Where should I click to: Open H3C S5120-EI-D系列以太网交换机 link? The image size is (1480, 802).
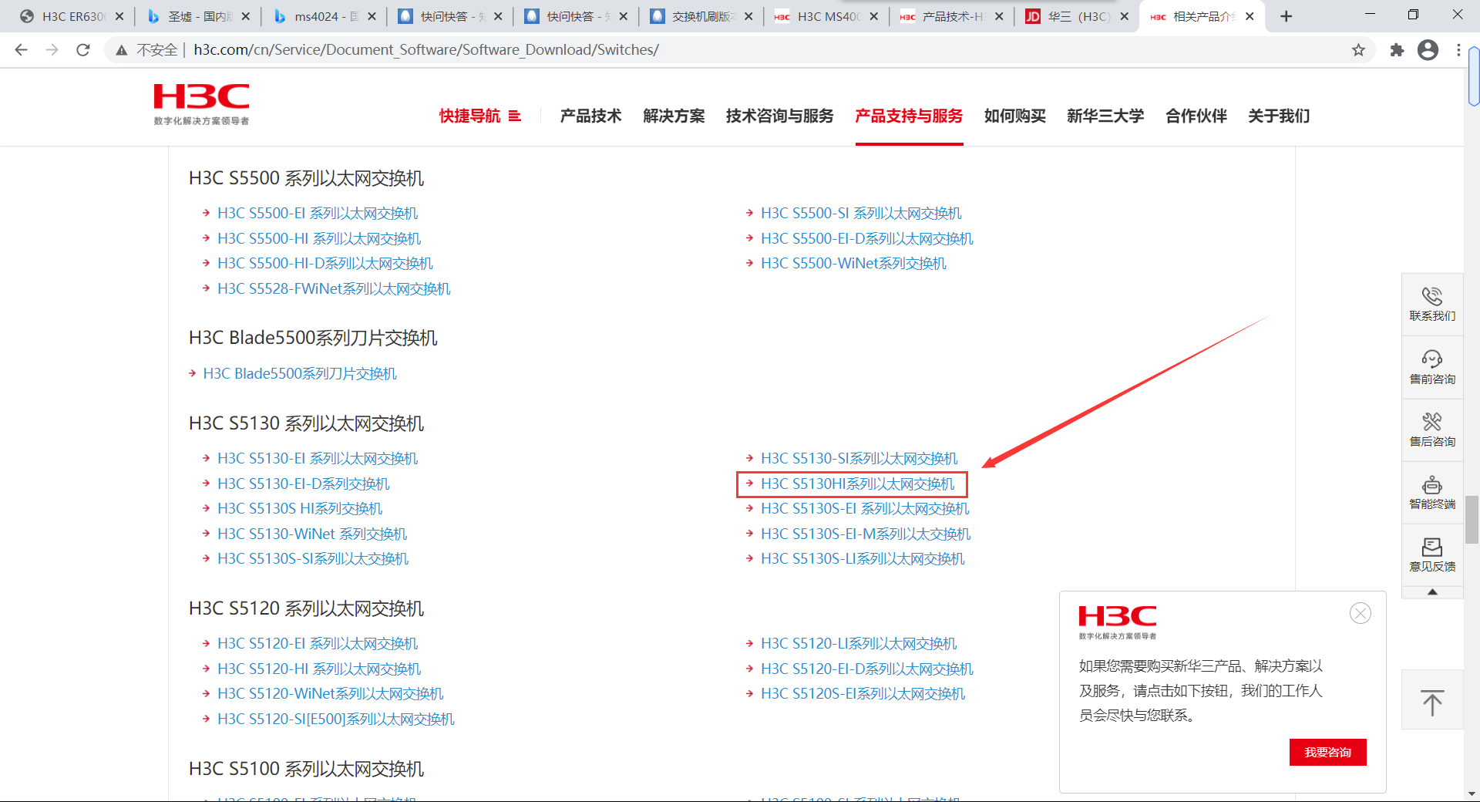867,669
